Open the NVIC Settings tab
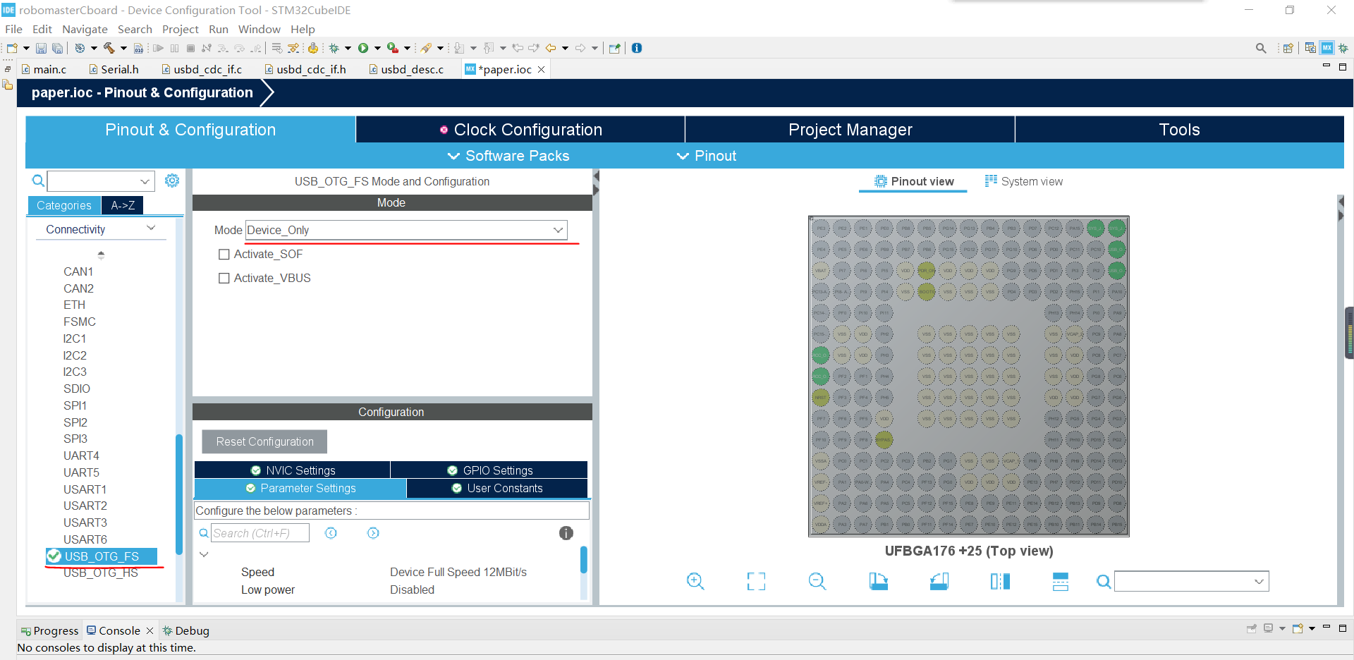This screenshot has height=660, width=1354. (x=293, y=470)
